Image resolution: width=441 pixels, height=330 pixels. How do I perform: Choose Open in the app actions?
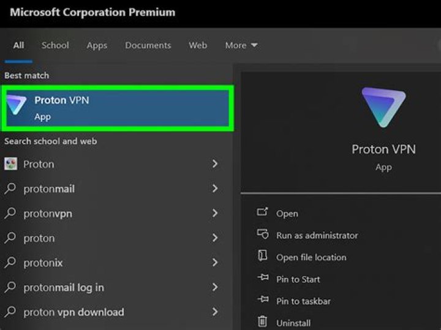click(x=287, y=214)
